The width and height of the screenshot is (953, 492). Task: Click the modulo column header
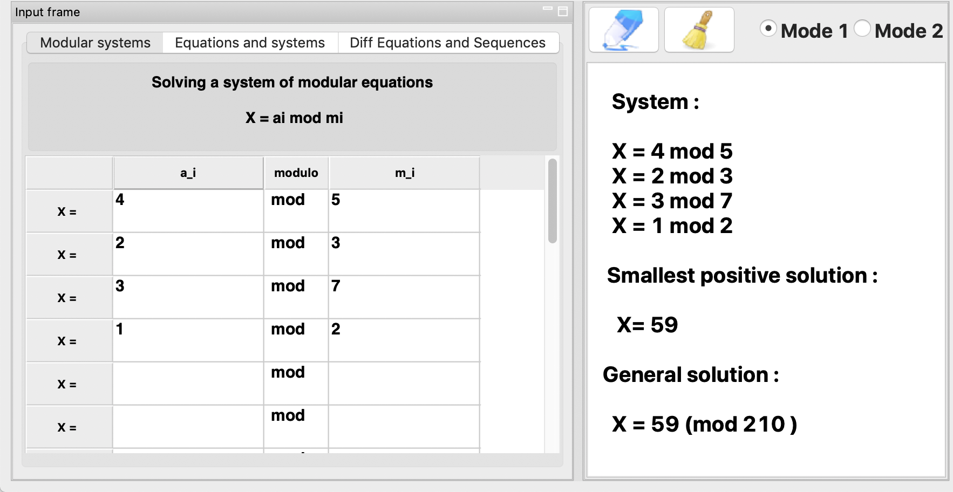point(296,173)
